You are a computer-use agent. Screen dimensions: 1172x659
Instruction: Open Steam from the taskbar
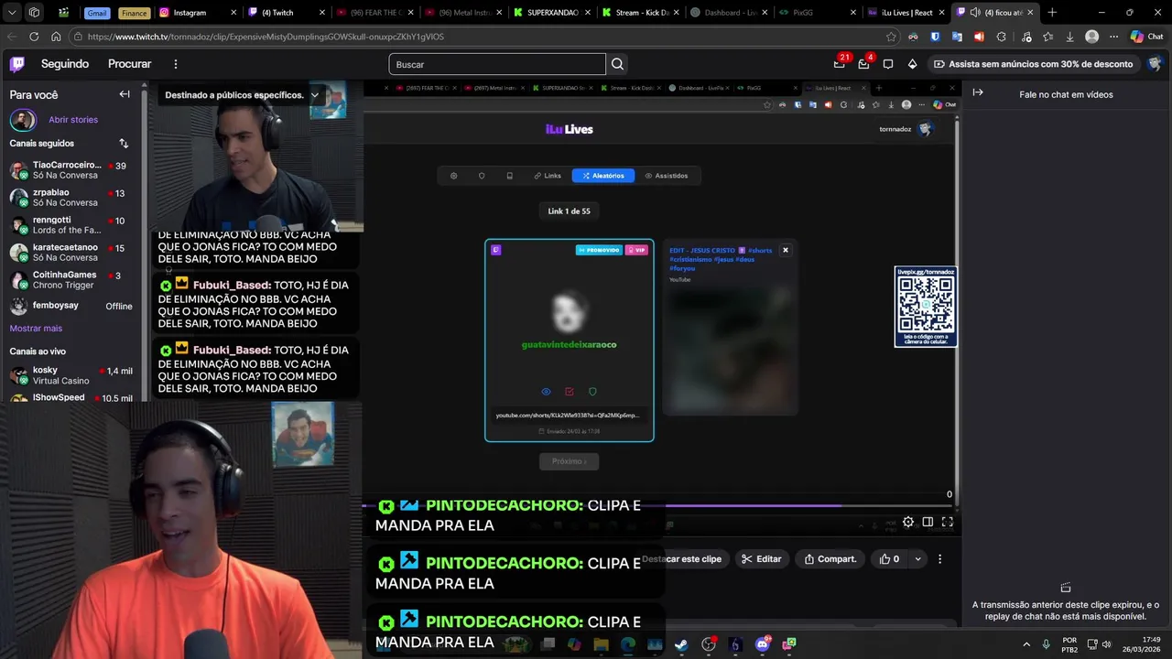(x=681, y=644)
